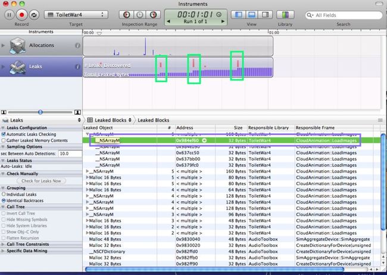Viewport: 387px width, 275px height.
Task: Pause the recording with the pause button
Action: tap(9, 15)
